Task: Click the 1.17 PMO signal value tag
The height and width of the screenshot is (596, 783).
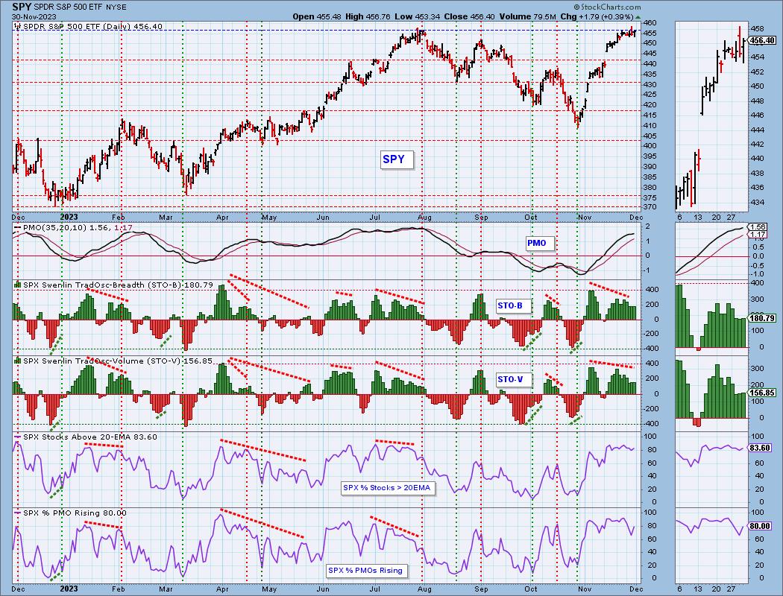Action: pyautogui.click(x=758, y=235)
